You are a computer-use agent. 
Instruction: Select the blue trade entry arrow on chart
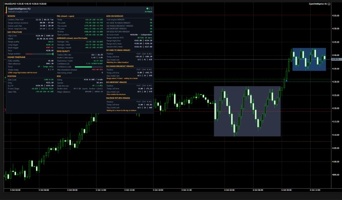point(286,81)
